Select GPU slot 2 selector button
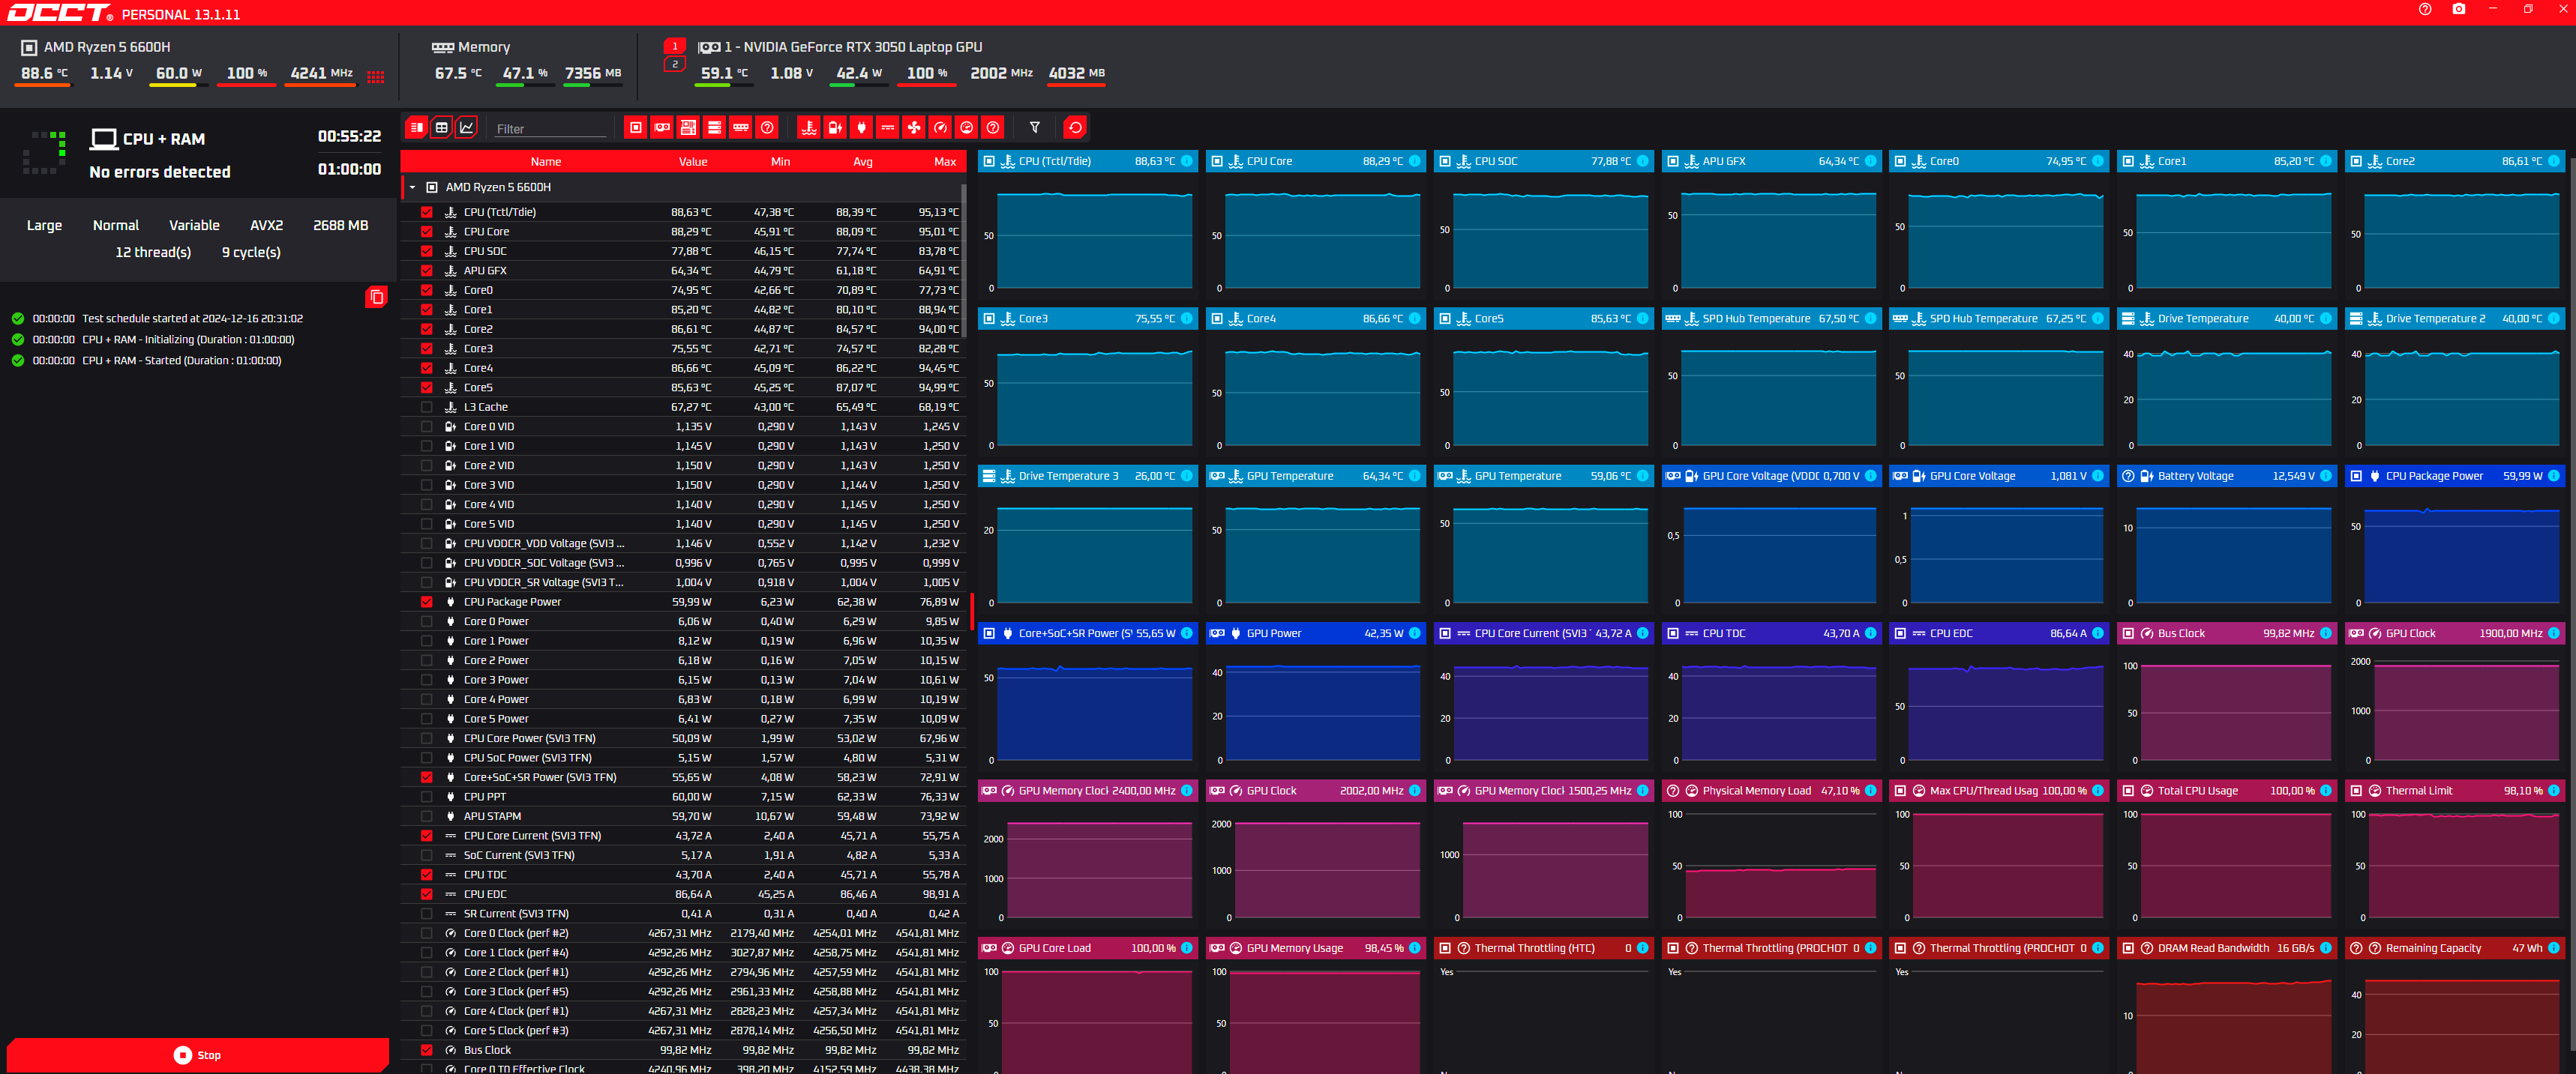The width and height of the screenshot is (2576, 1074). pos(675,65)
